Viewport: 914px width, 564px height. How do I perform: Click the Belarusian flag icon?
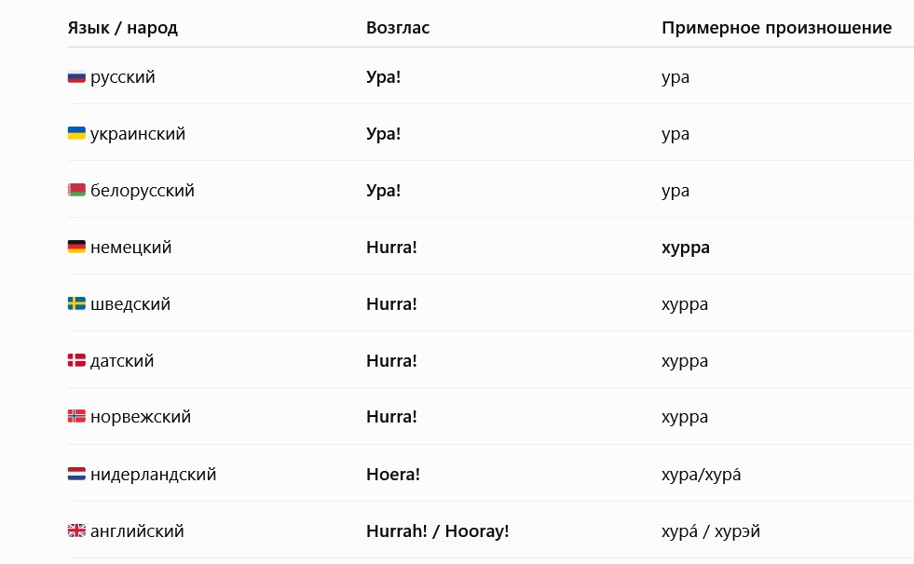pyautogui.click(x=76, y=191)
